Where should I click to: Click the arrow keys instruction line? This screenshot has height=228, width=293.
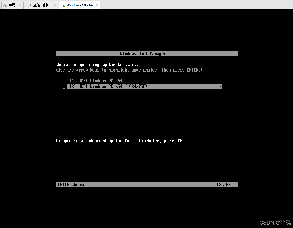click(x=129, y=70)
